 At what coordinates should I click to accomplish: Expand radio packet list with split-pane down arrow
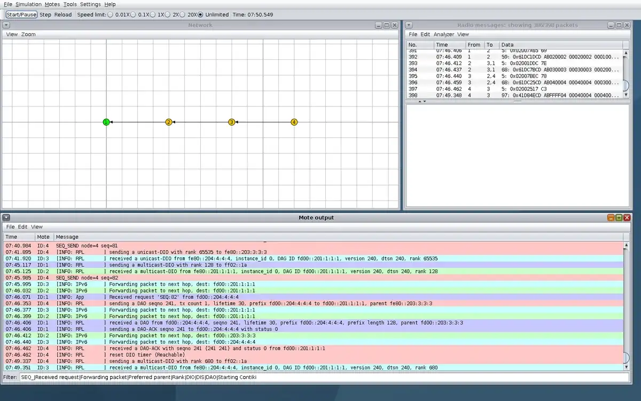click(x=425, y=101)
